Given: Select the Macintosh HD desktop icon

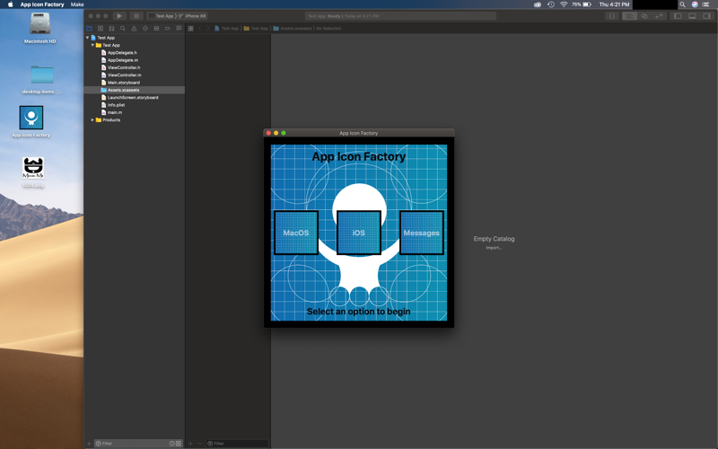Looking at the screenshot, I should point(39,28).
